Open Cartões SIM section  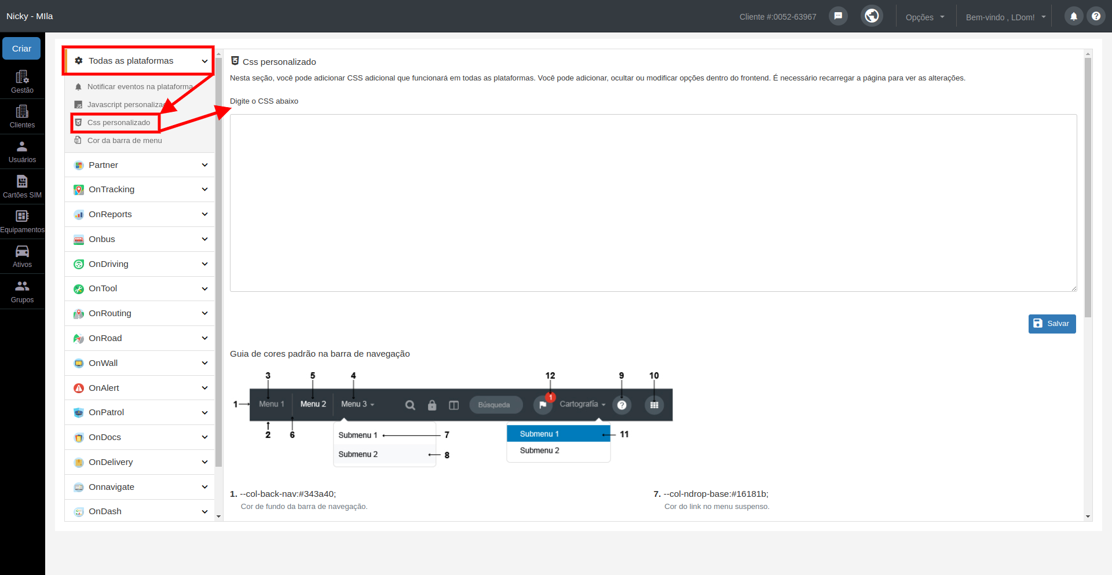(x=22, y=186)
